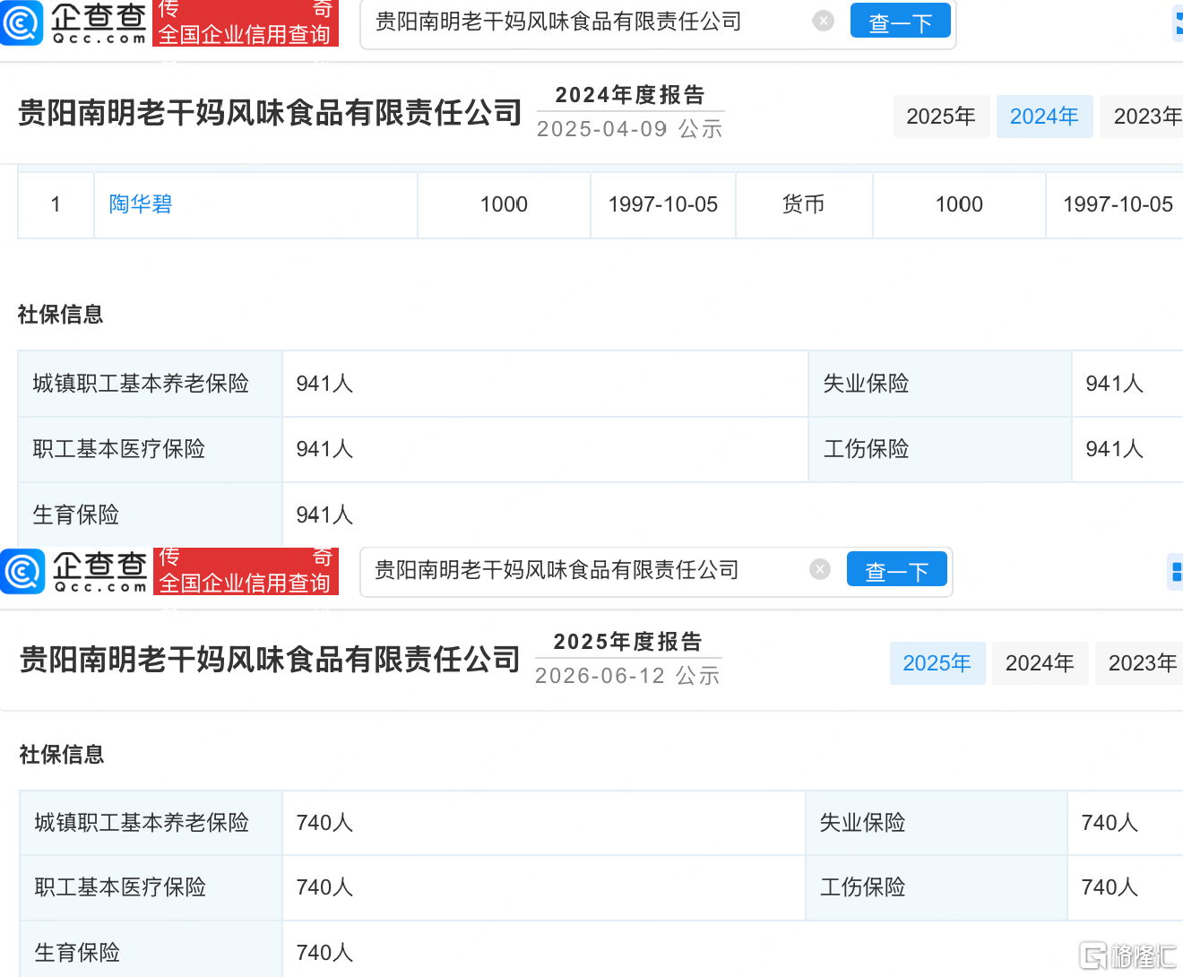Clear the lower search box with the X icon
The height and width of the screenshot is (977, 1183).
820,569
